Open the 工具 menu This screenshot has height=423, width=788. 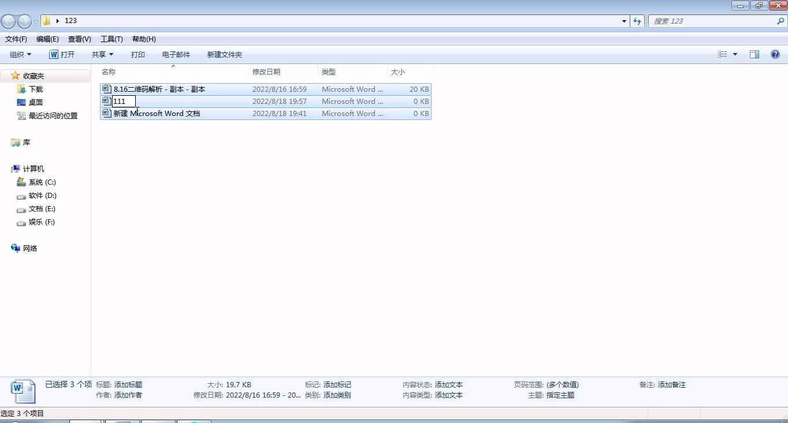111,39
